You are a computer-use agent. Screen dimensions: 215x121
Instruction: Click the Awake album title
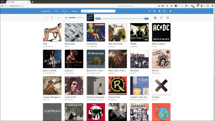(133, 44)
